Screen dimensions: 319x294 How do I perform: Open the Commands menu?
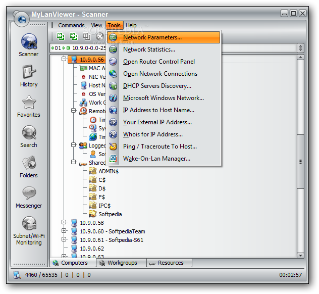point(71,25)
